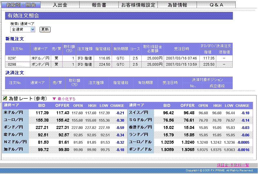258x174 pixels.
Task: Open the 報告書 tab
Action: pyautogui.click(x=99, y=5)
